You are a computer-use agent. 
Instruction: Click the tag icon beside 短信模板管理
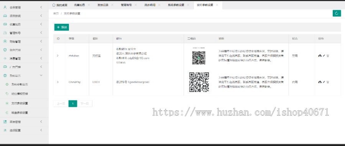(x=7, y=94)
